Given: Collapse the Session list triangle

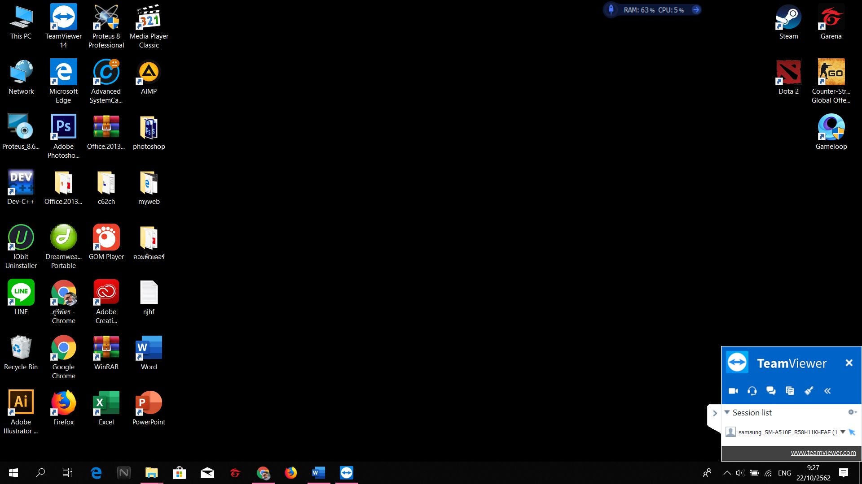Looking at the screenshot, I should 727,412.
